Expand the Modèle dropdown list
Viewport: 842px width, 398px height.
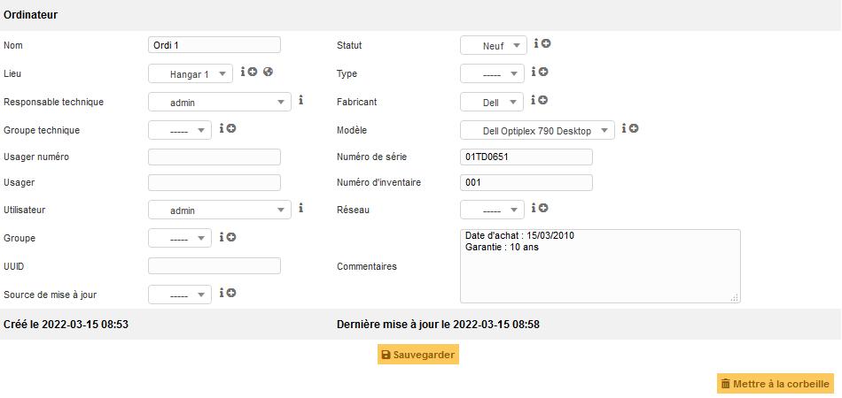(537, 131)
